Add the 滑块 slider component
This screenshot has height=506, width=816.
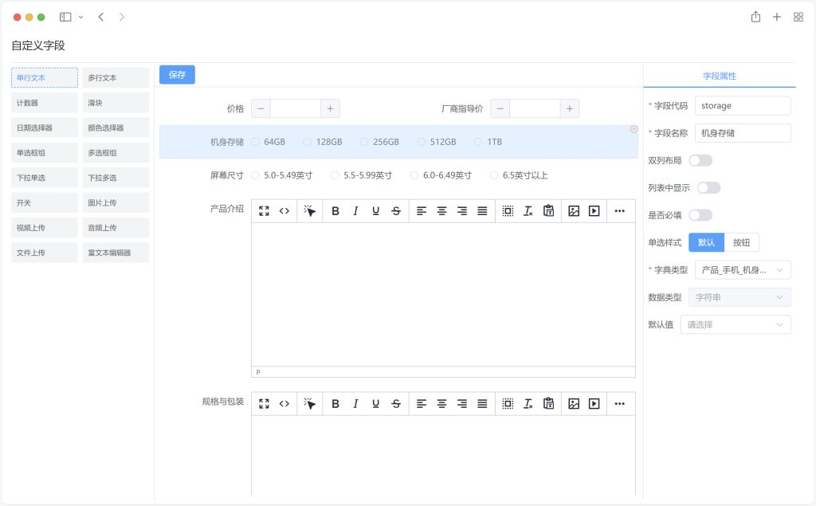116,103
